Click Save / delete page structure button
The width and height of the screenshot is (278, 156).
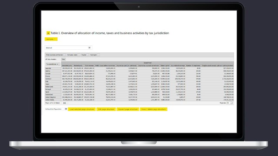[153, 109]
